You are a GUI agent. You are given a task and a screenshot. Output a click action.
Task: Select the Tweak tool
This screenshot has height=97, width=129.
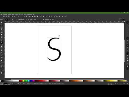point(2,61)
